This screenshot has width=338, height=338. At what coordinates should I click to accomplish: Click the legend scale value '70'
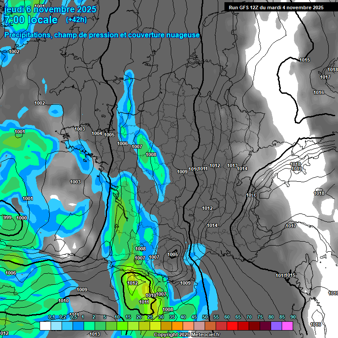pyautogui.click(x=249, y=317)
